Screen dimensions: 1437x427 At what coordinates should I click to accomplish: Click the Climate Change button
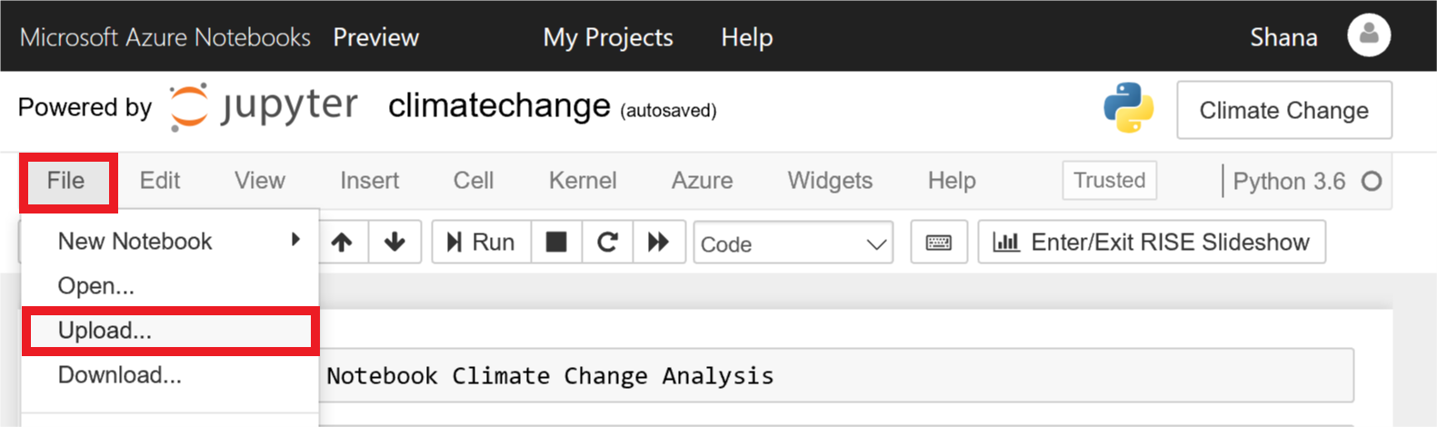[x=1283, y=110]
